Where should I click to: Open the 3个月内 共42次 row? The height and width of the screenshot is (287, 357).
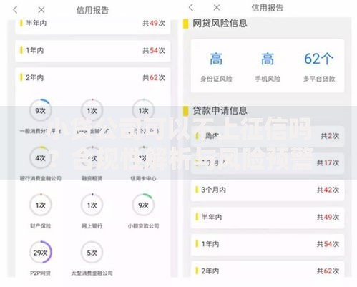point(268,190)
